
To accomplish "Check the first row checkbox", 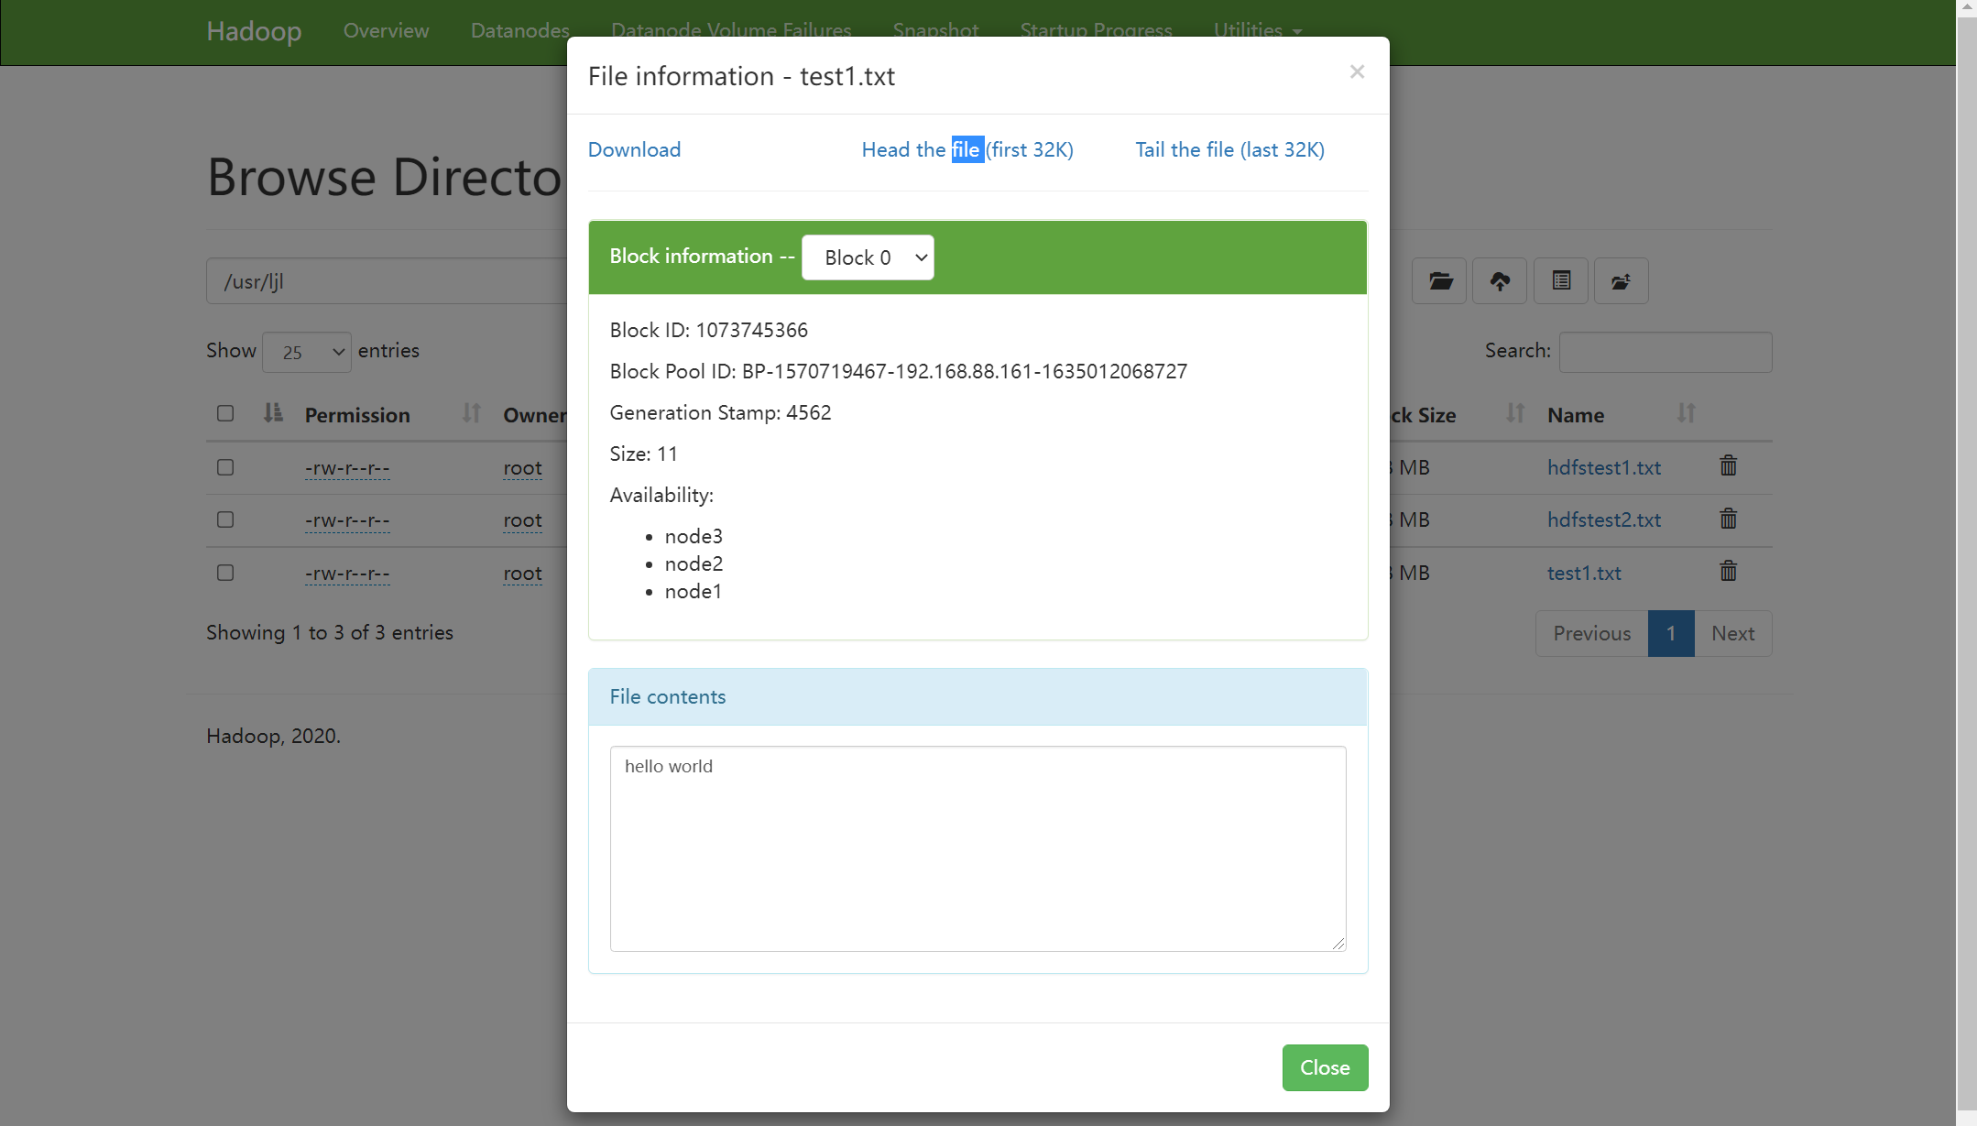I will (x=225, y=467).
